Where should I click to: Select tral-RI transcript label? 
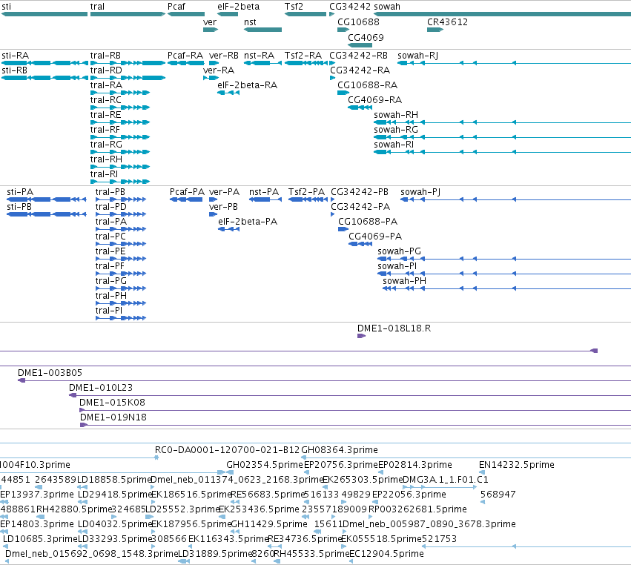point(105,174)
